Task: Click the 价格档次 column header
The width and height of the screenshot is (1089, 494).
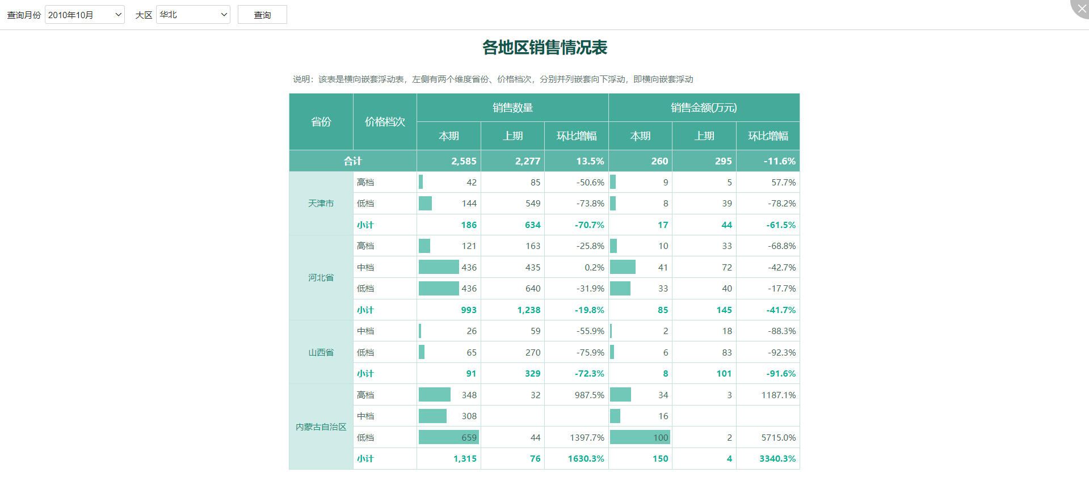Action: [x=385, y=122]
